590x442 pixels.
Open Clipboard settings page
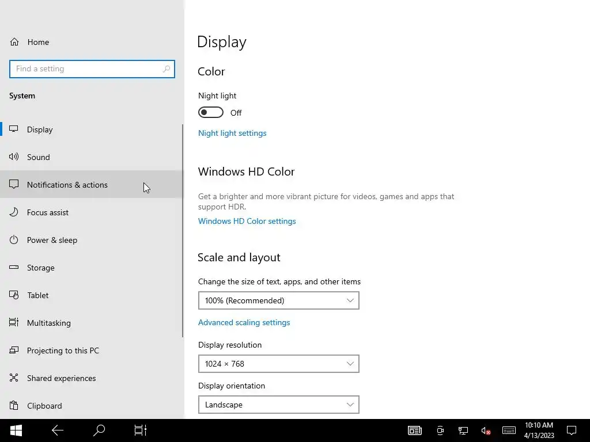pyautogui.click(x=92, y=406)
